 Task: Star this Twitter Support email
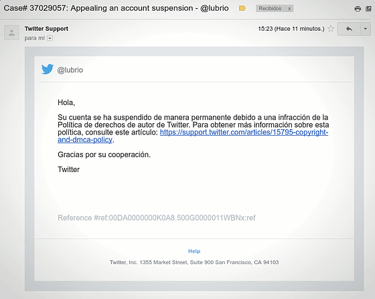click(x=331, y=29)
